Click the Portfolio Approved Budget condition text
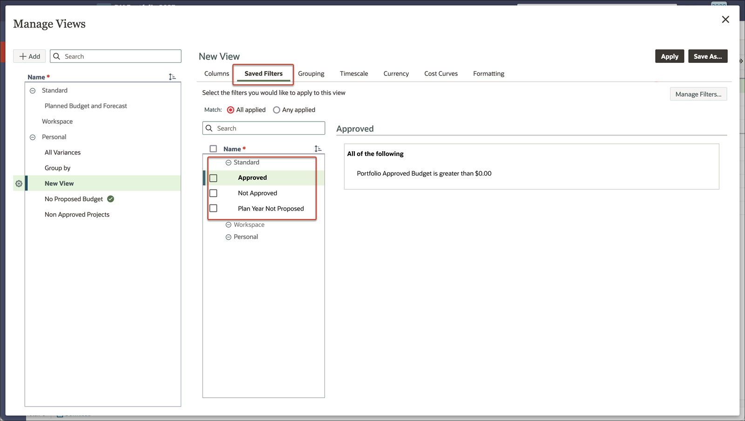745x421 pixels. point(424,174)
